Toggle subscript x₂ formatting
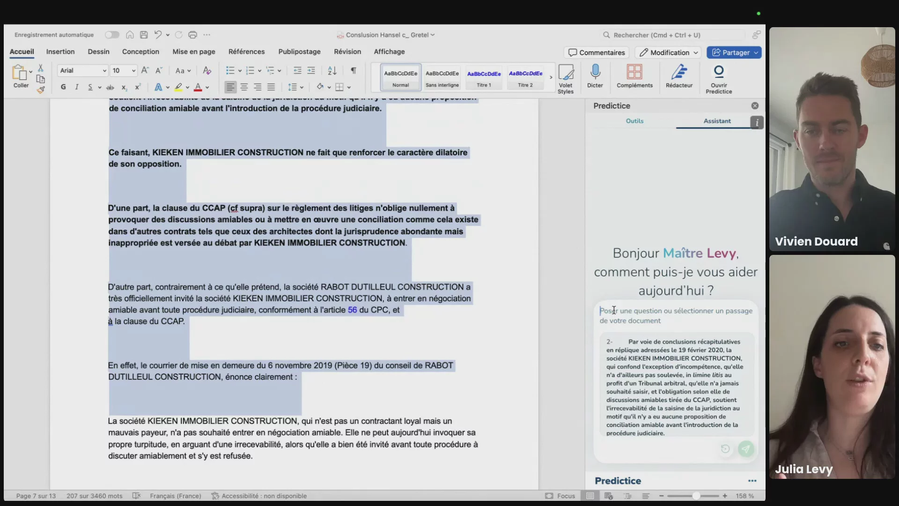The height and width of the screenshot is (506, 899). [x=124, y=87]
